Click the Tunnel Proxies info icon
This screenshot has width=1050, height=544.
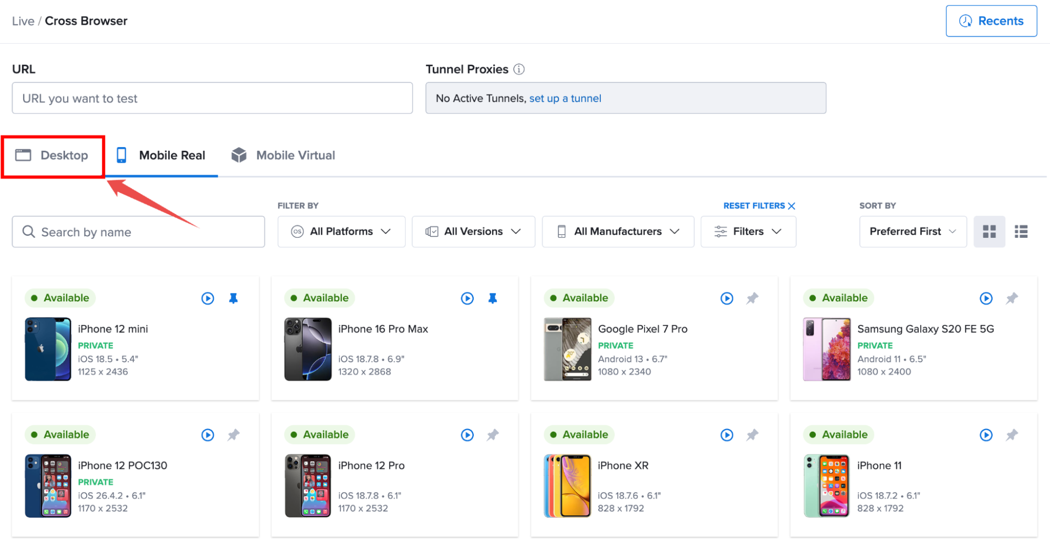pos(519,69)
